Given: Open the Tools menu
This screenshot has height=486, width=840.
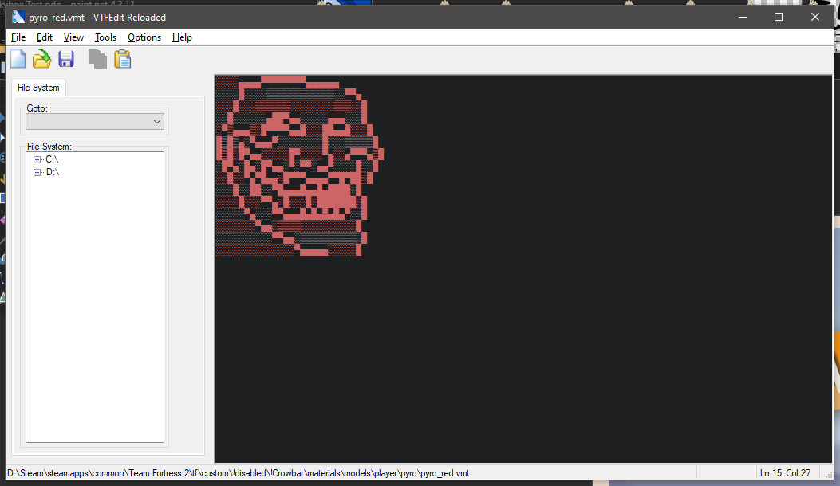Looking at the screenshot, I should click(x=105, y=37).
